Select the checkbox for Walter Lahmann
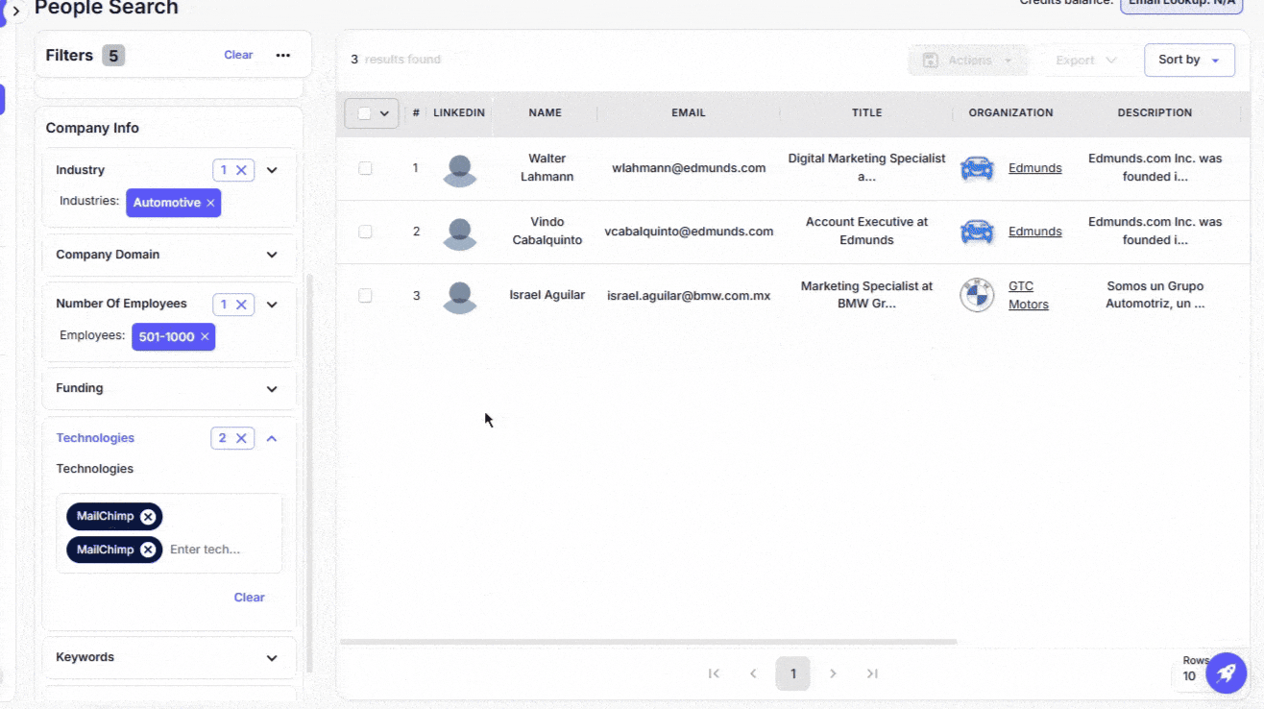 (x=365, y=168)
